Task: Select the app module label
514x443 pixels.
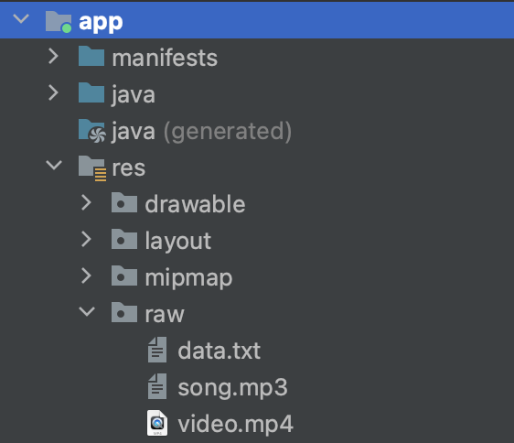Action: coord(101,23)
